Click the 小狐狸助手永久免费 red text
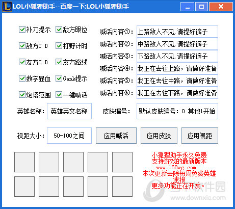The width and height of the screenshot is (235, 209). tap(179, 155)
